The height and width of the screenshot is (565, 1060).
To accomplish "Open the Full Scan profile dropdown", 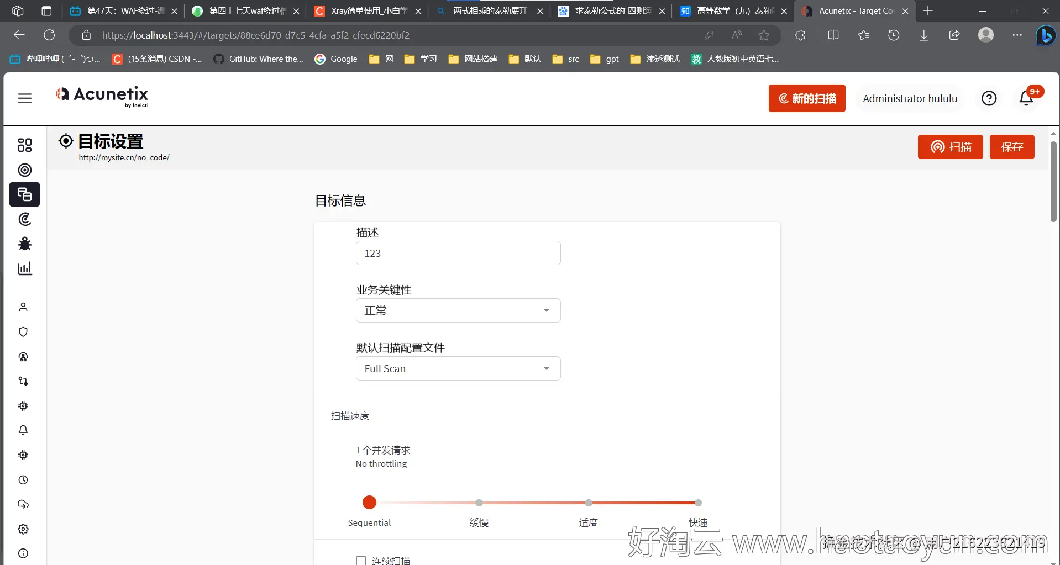I will click(x=458, y=368).
